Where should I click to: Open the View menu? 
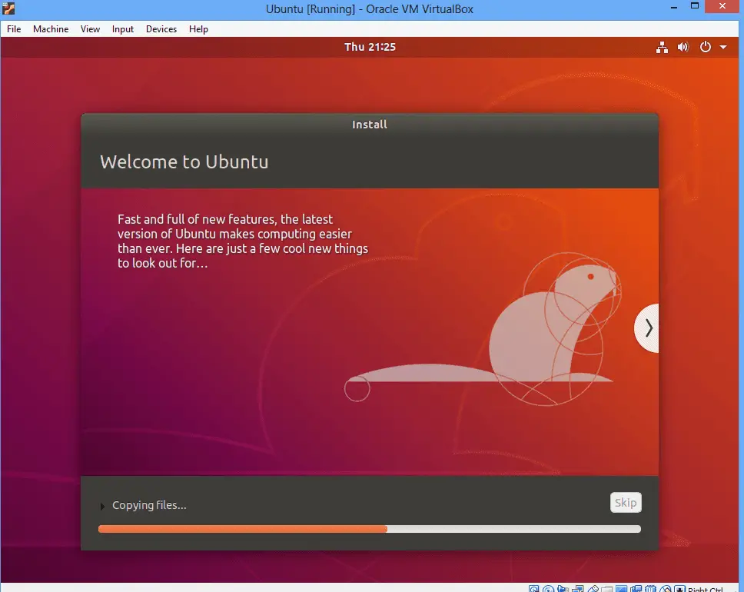click(90, 29)
